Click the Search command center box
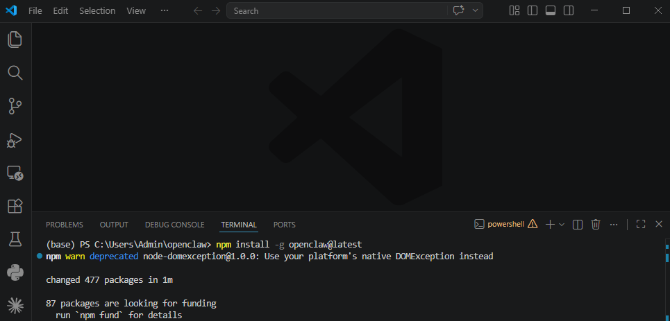Screen dimensions: 670x321 point(355,10)
